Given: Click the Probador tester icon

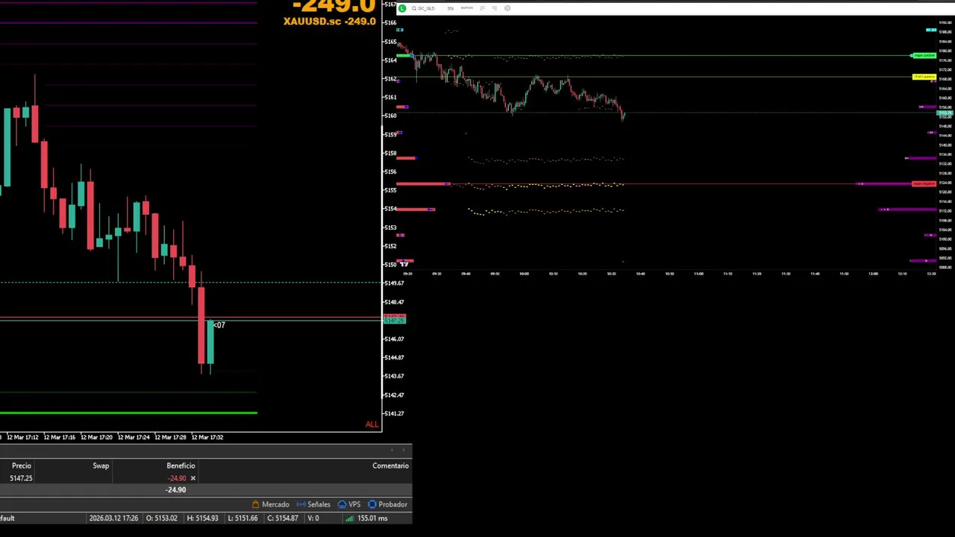Looking at the screenshot, I should click(x=372, y=505).
